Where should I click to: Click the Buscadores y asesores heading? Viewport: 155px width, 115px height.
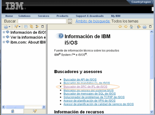point(78,72)
